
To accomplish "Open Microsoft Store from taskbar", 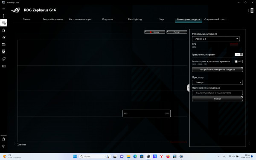I will coord(142,157).
